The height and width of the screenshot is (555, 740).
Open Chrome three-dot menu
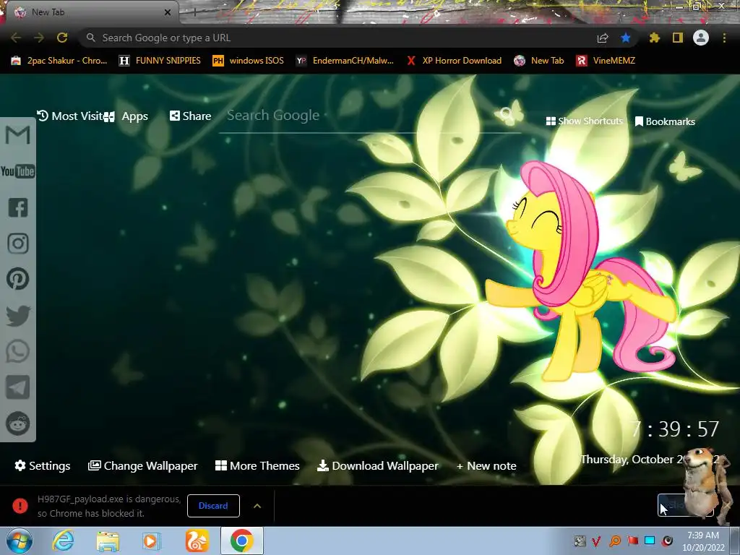(724, 38)
